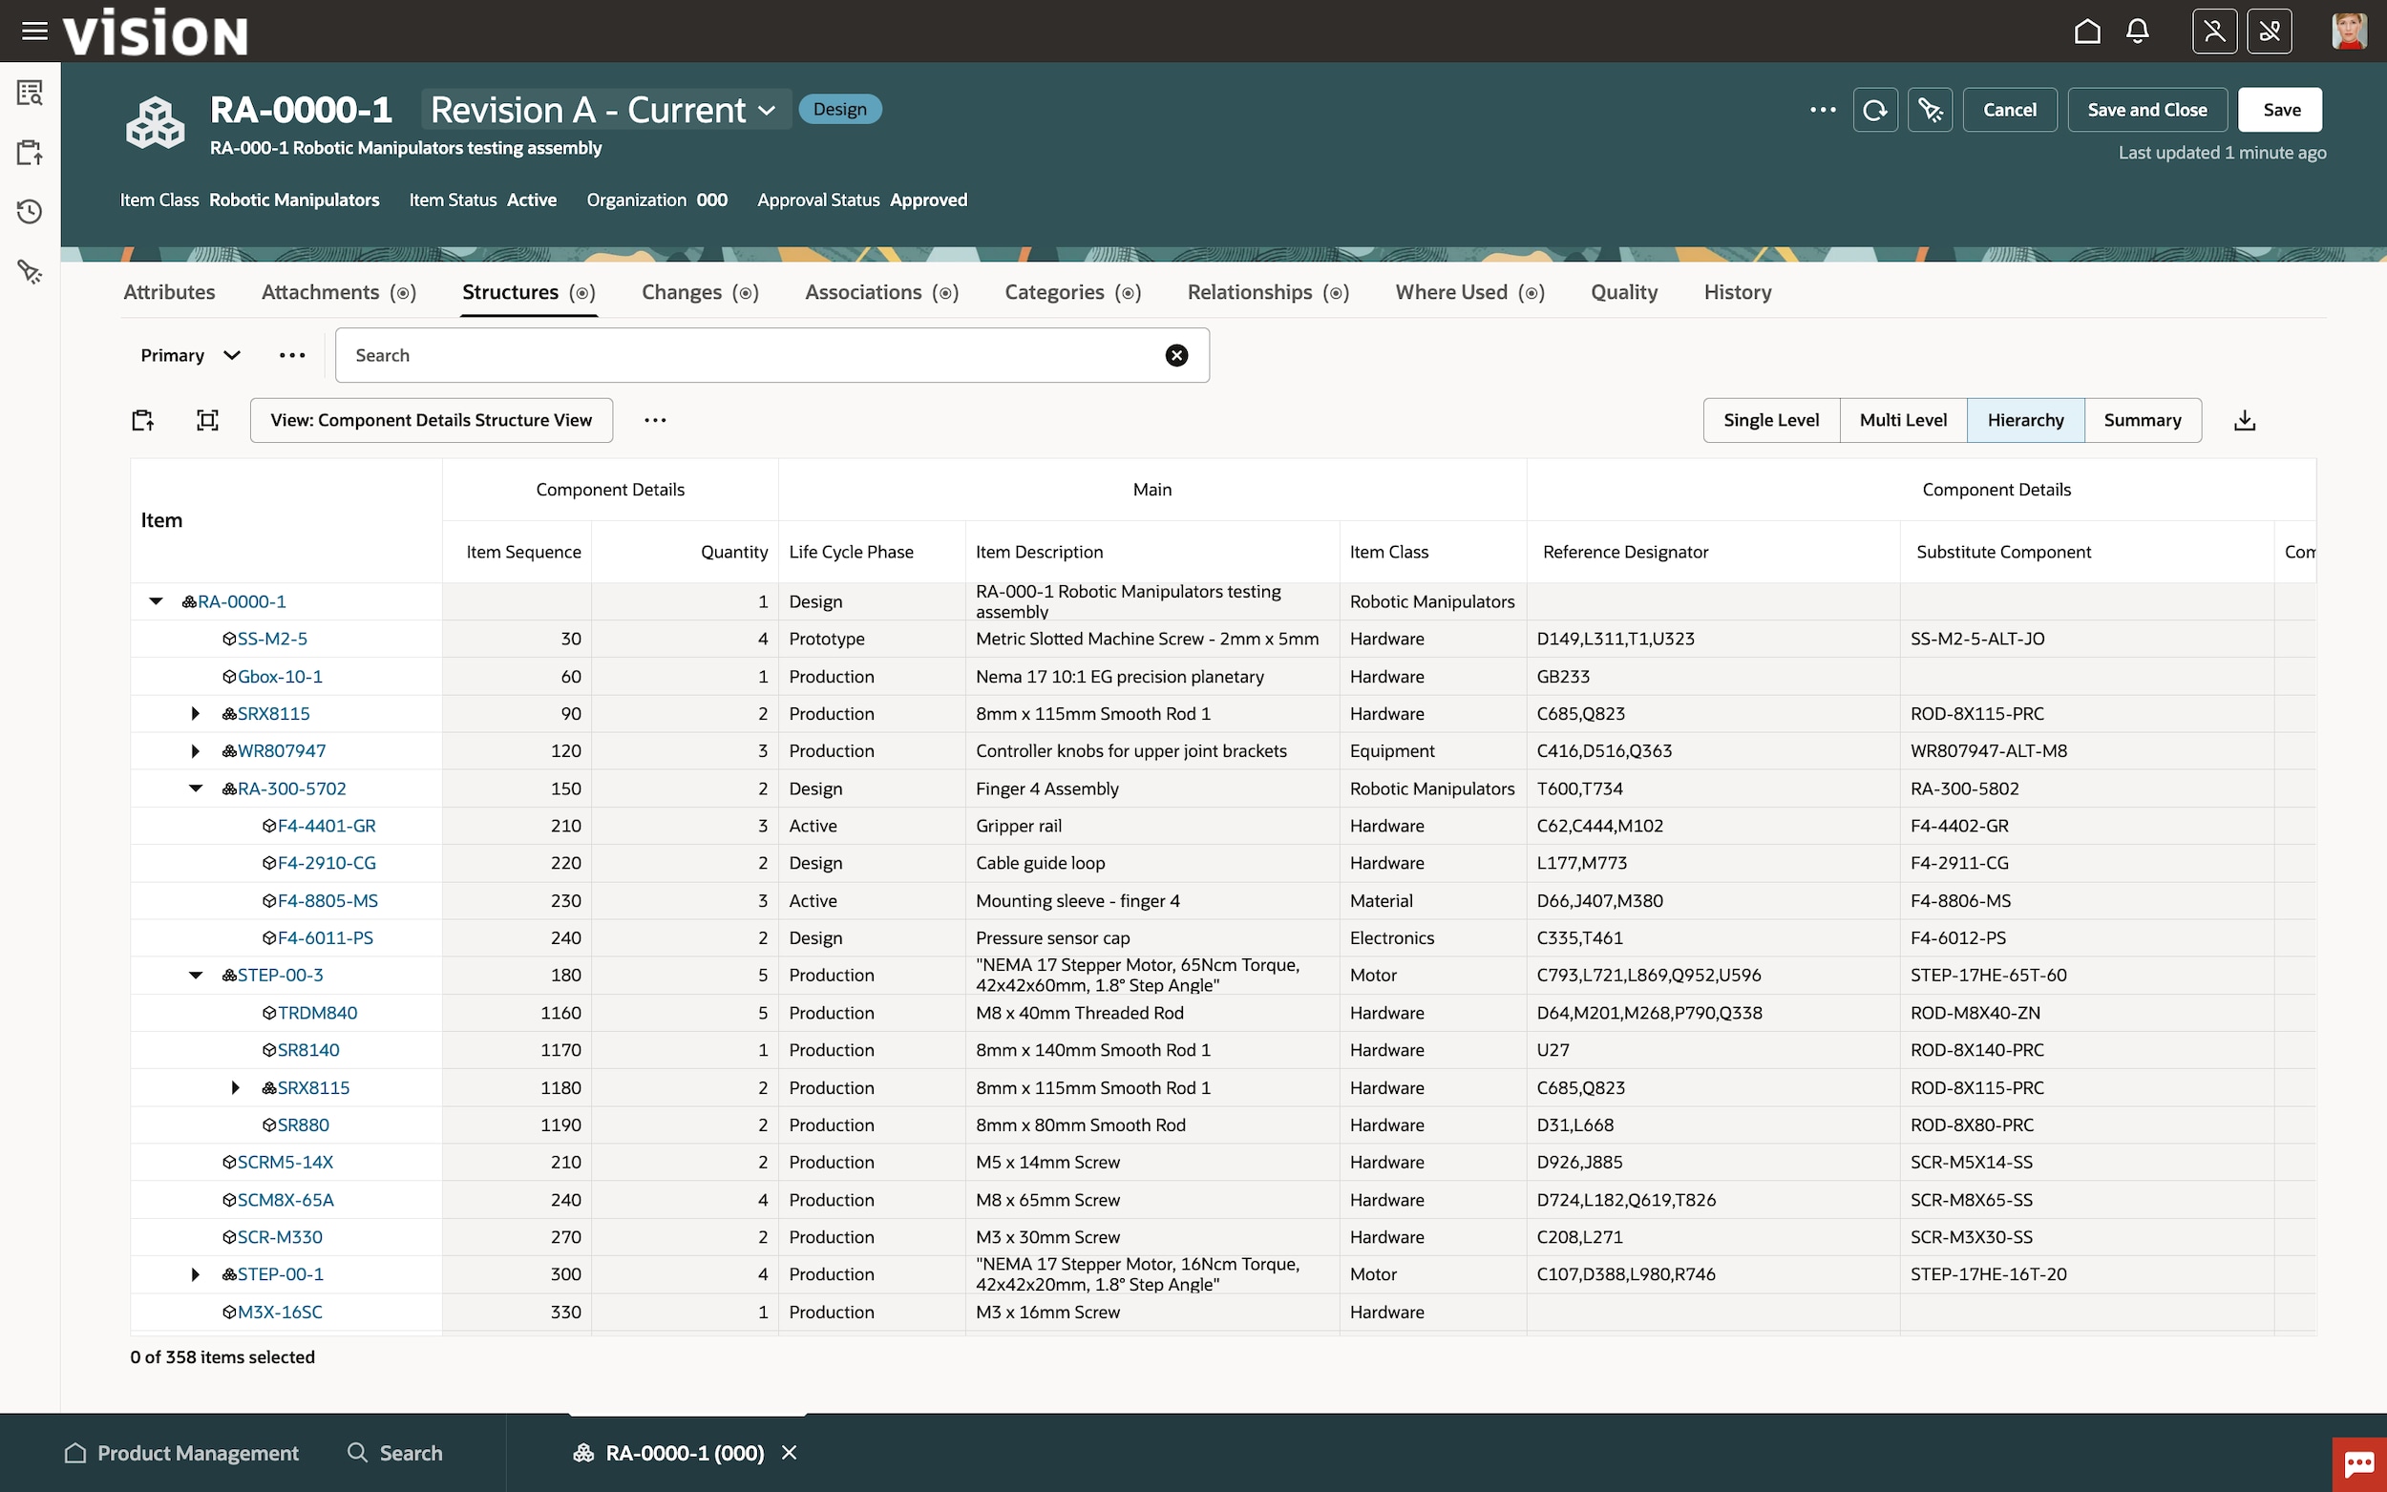Open the home icon in header

point(2087,32)
